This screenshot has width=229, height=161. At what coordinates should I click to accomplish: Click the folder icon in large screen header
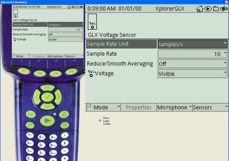tap(216, 9)
